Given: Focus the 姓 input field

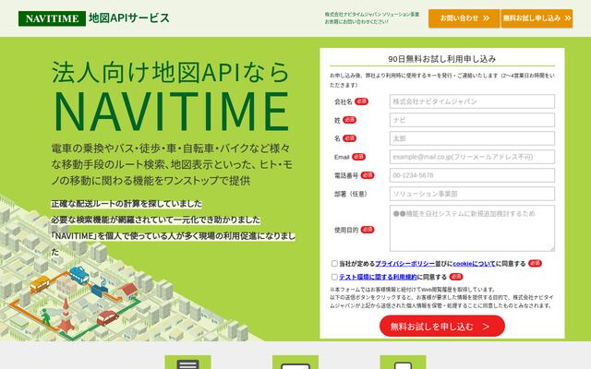Looking at the screenshot, I should click(x=472, y=120).
